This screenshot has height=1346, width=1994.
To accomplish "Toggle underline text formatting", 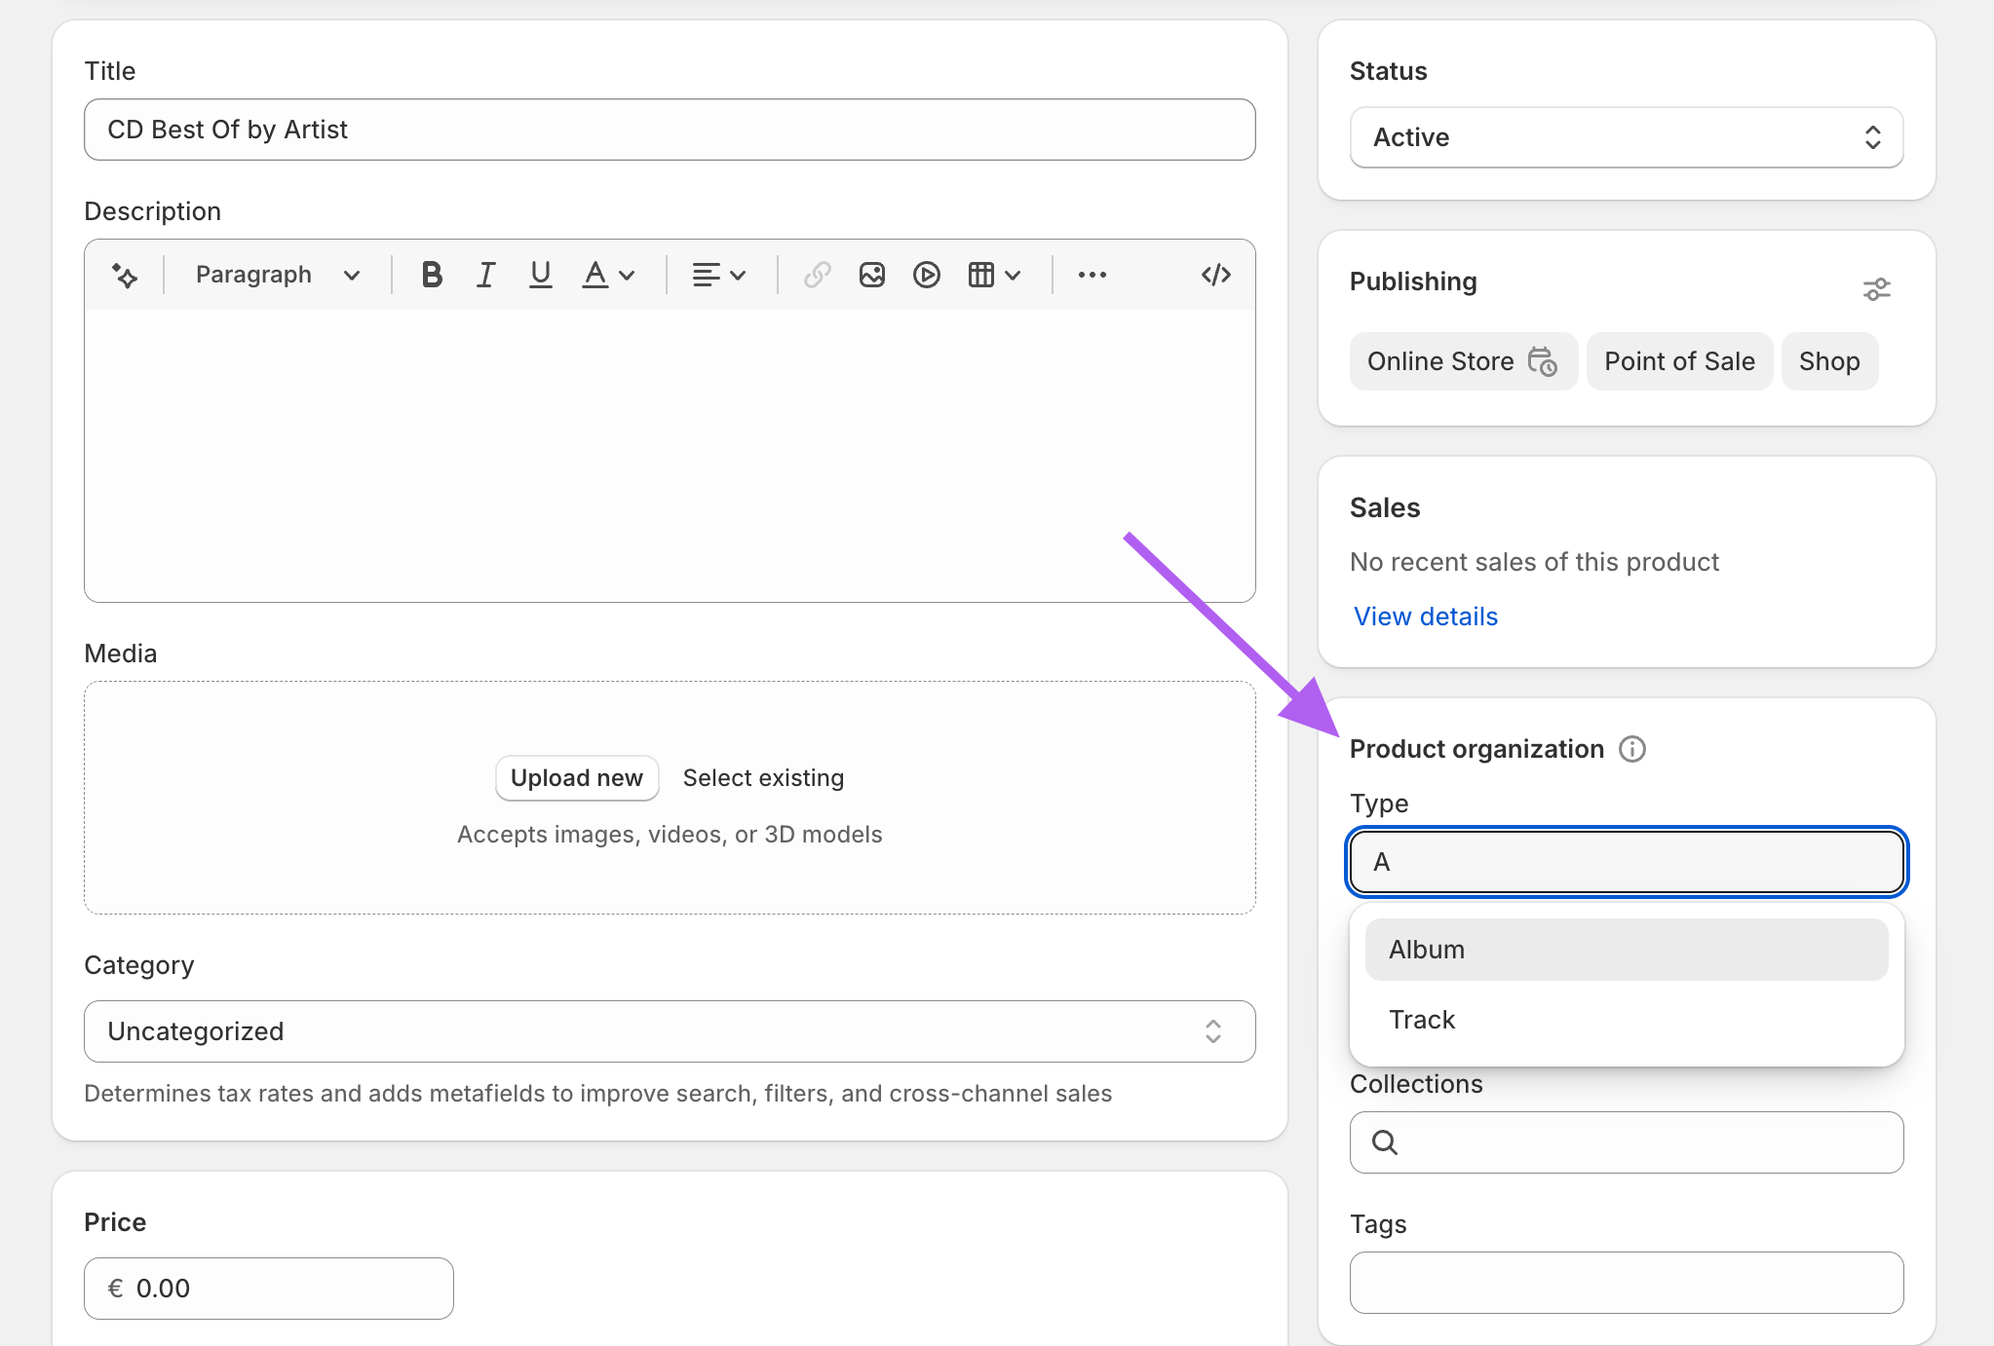I will 540,276.
